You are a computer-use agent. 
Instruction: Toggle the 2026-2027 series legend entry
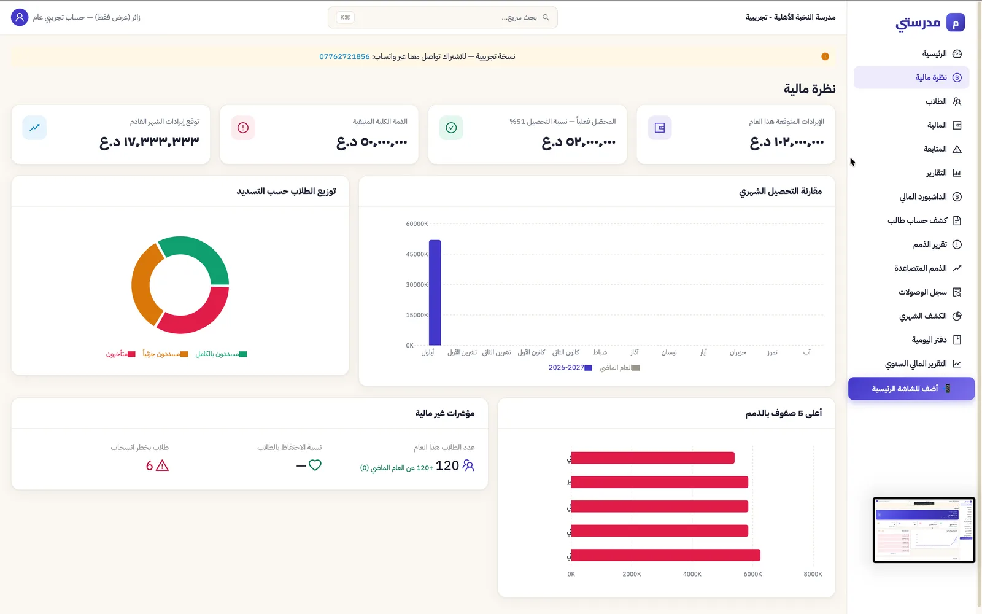[570, 368]
